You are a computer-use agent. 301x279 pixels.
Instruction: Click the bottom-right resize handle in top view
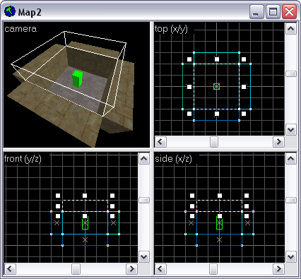click(244, 114)
